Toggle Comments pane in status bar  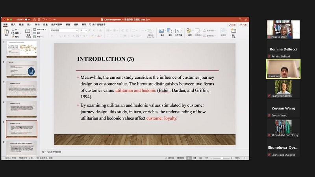(x=180, y=158)
